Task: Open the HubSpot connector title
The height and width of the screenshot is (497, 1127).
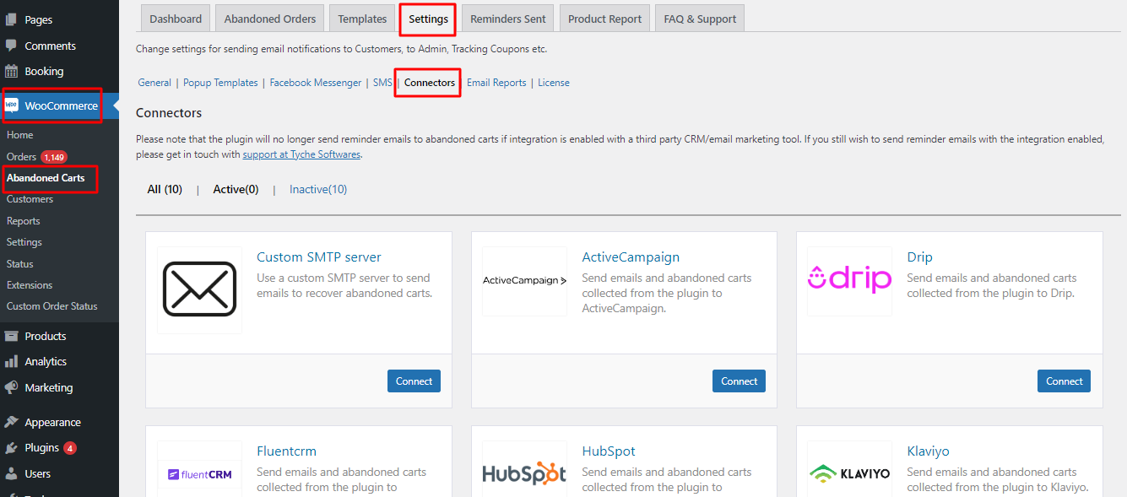Action: tap(609, 451)
